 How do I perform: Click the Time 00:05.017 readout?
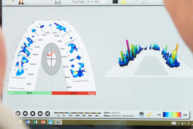[119, 116]
